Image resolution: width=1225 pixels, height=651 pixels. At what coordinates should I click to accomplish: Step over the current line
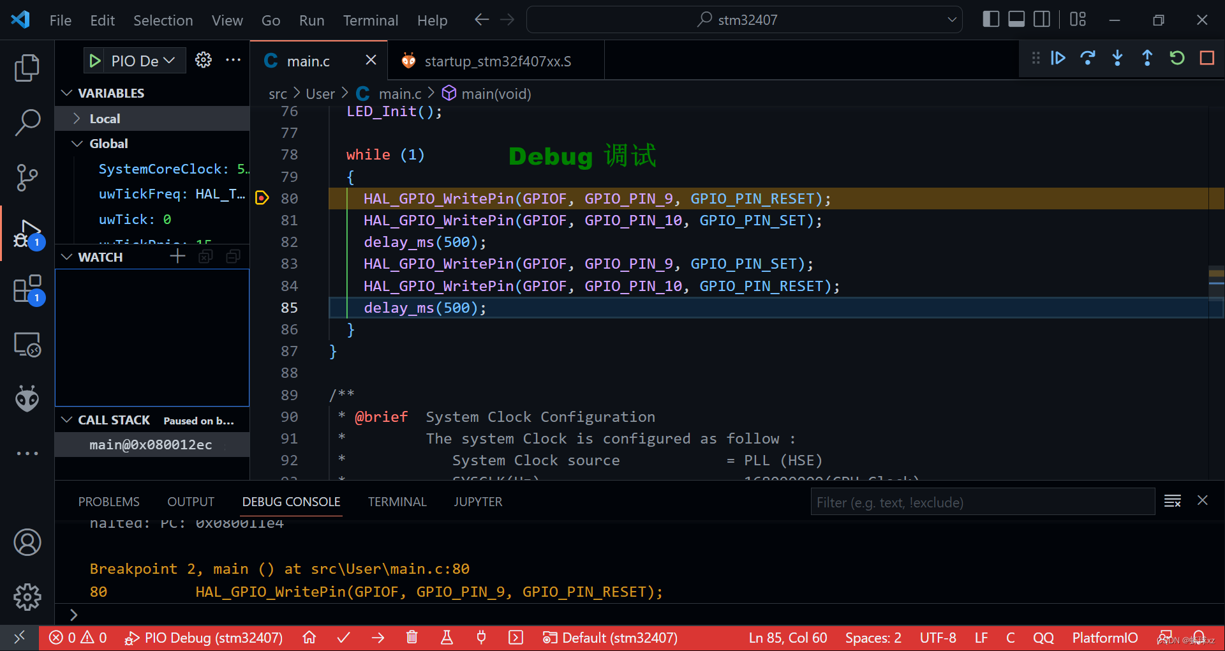(x=1087, y=58)
